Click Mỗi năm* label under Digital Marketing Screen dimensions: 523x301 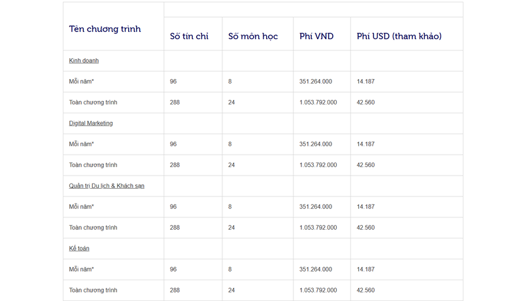(82, 144)
